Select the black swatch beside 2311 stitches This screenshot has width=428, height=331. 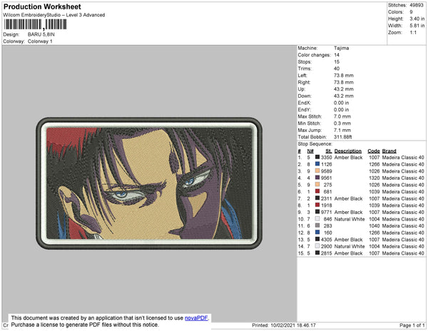[x=317, y=198]
